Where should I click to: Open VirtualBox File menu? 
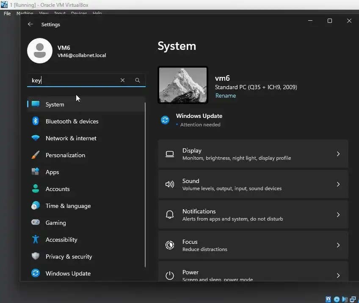coord(7,14)
